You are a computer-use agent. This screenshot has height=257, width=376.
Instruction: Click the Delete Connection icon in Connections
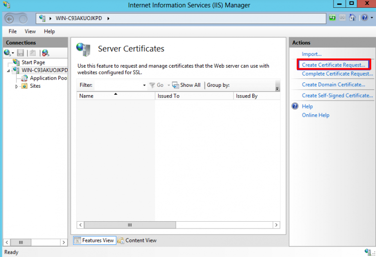coord(46,53)
